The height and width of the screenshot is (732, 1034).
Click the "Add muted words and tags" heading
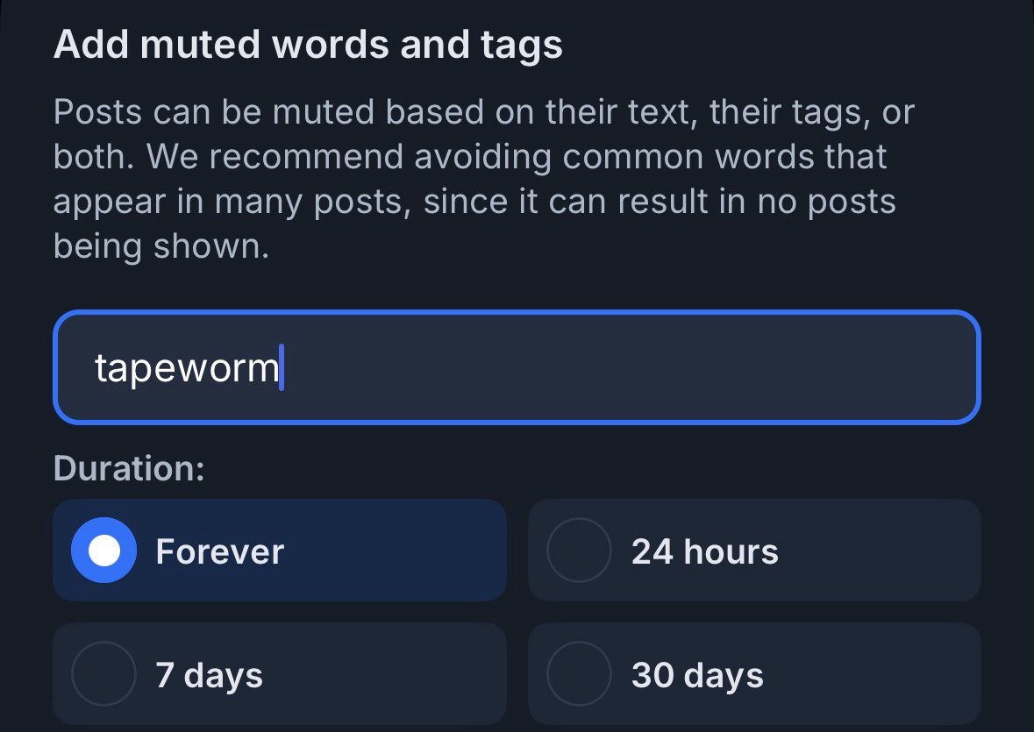pyautogui.click(x=308, y=44)
